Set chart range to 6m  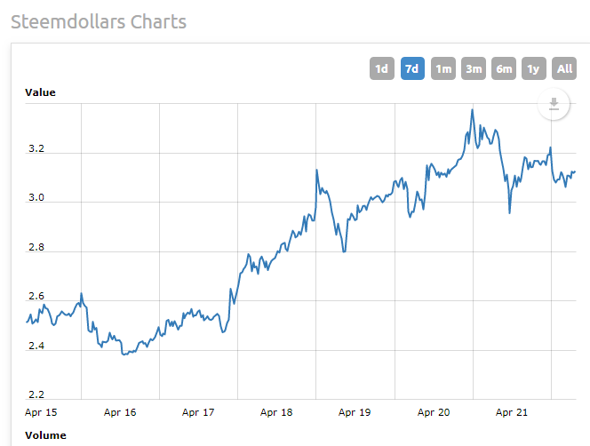(x=504, y=68)
